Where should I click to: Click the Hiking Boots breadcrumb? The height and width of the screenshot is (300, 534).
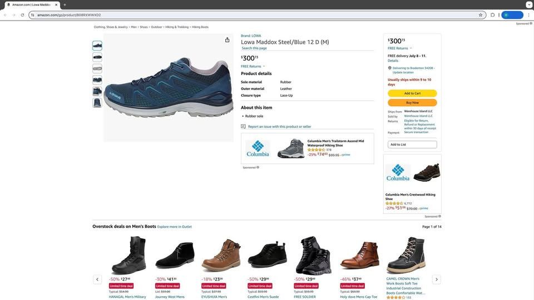[200, 27]
